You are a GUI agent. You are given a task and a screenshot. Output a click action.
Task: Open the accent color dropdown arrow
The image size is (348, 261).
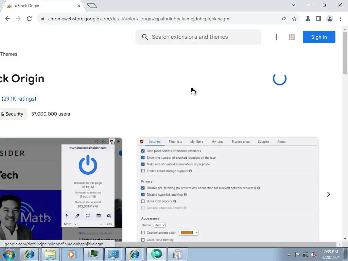(196, 232)
